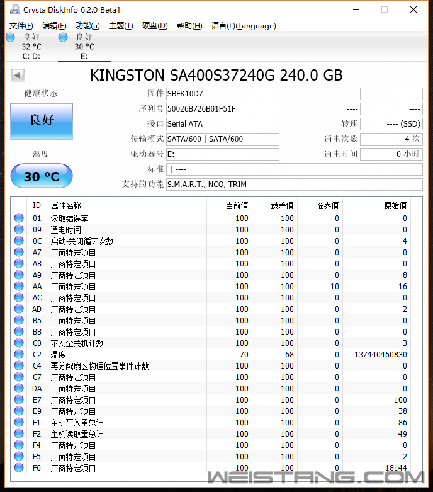Image resolution: width=433 pixels, height=492 pixels.
Task: Click the status icon for attribute B5
Action: 19,320
